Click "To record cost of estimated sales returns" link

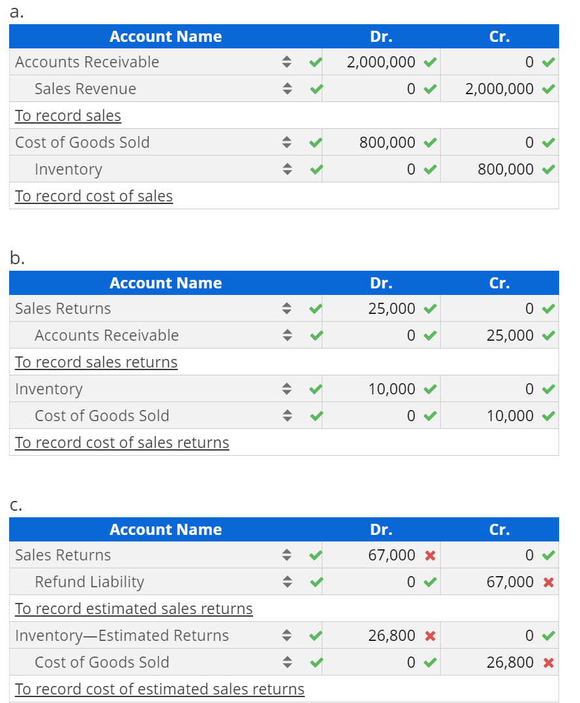[x=159, y=689]
